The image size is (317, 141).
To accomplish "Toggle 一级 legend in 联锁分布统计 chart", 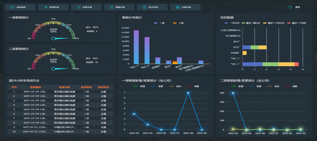I will click(157, 23).
